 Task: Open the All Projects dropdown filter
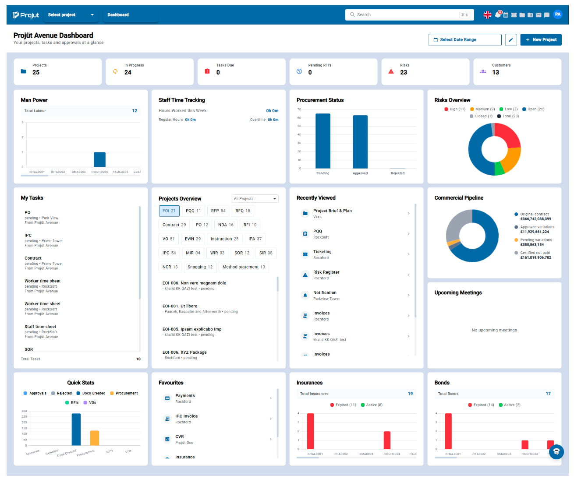pos(255,199)
